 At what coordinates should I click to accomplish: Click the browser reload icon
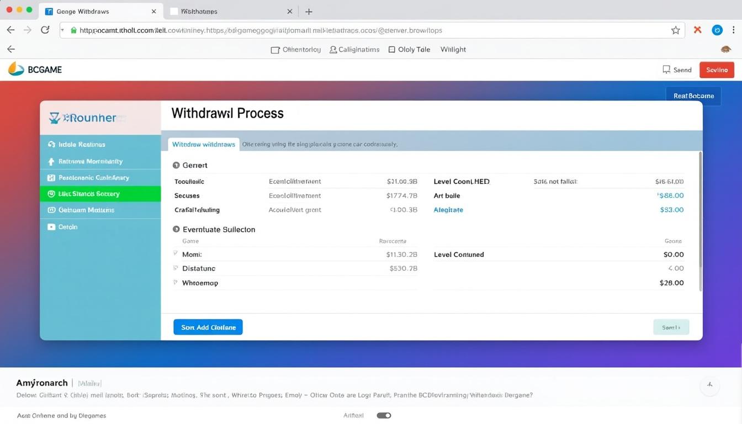point(45,30)
